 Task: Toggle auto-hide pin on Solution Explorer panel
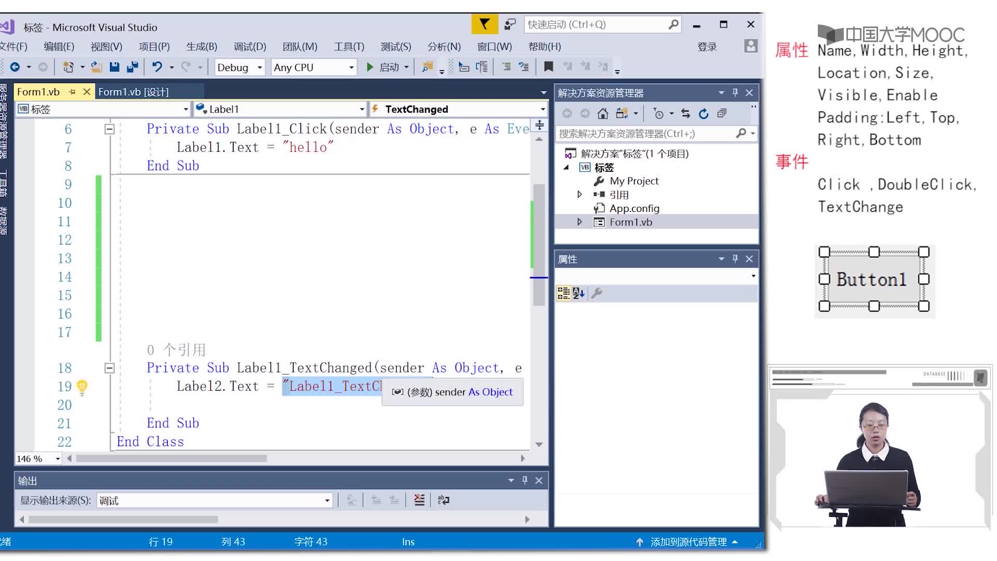735,92
